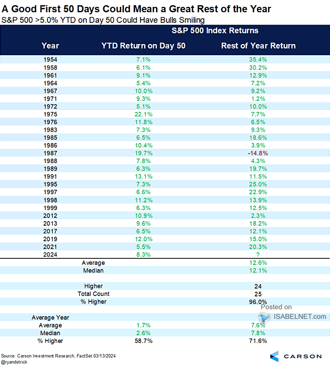Image resolution: width=330 pixels, height=372 pixels.
Task: Click the @ryandetrick handle
Action: pyautogui.click(x=14, y=362)
